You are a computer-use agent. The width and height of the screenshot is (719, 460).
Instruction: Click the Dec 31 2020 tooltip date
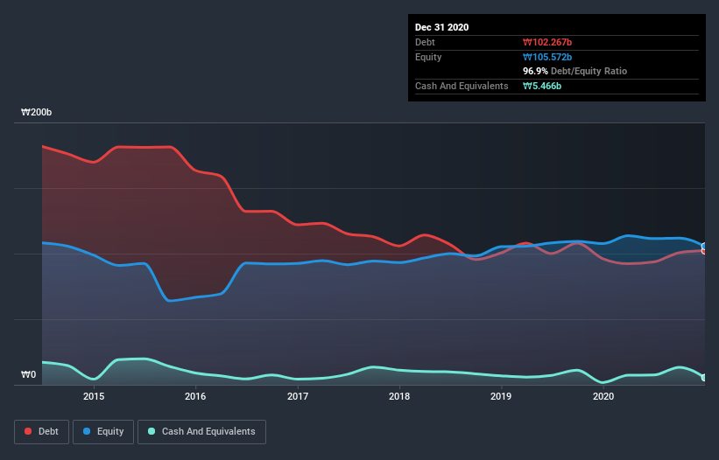441,27
